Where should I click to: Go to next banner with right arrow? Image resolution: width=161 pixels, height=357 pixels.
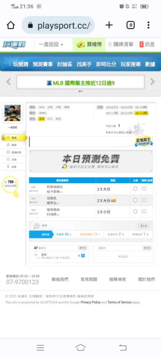(152, 81)
